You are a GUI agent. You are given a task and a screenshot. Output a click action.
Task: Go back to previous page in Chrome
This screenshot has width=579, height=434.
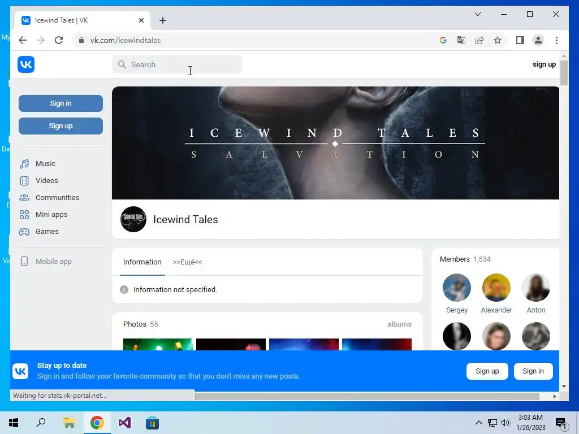point(23,40)
